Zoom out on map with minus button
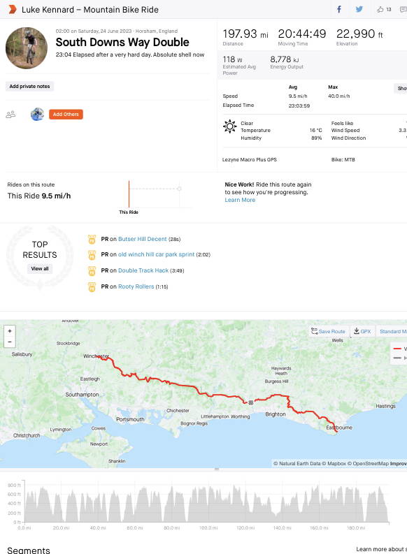 point(10,342)
